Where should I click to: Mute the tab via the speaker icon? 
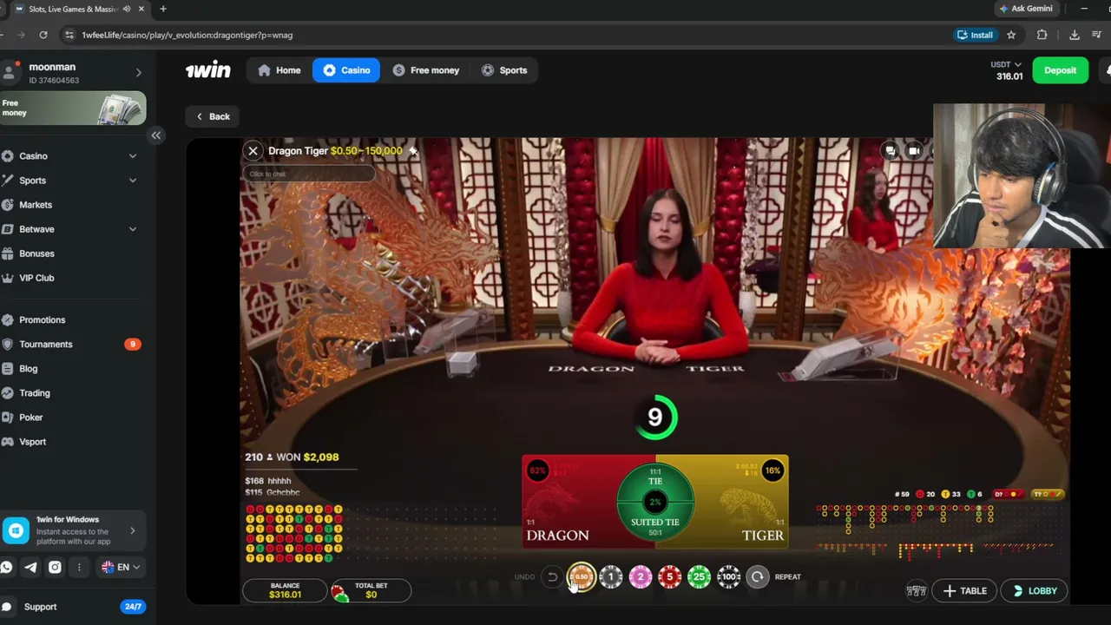127,9
